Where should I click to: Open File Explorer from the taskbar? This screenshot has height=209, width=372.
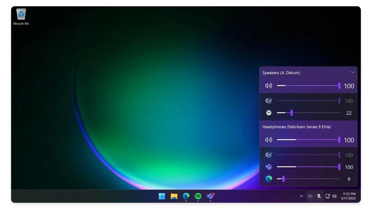click(x=174, y=196)
